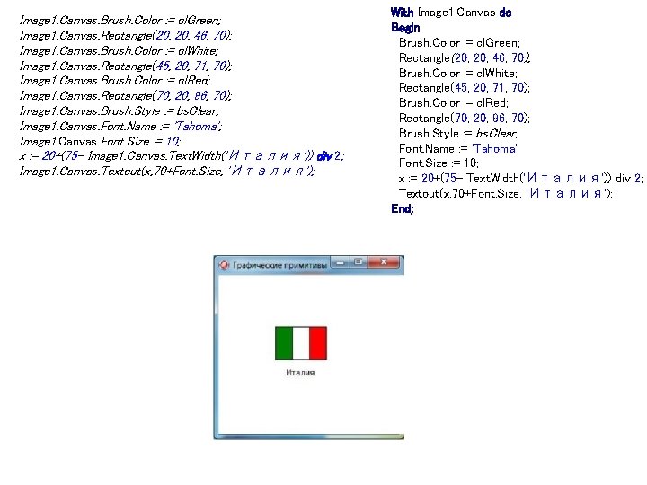Click the italic line 'Image1.Canvas.Rectangle(20, 20, 46, 70);'

pyautogui.click(x=126, y=35)
